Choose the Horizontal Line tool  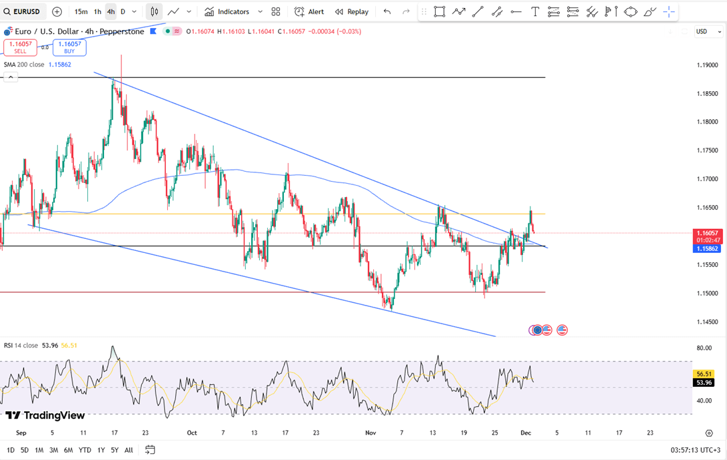pyautogui.click(x=516, y=11)
